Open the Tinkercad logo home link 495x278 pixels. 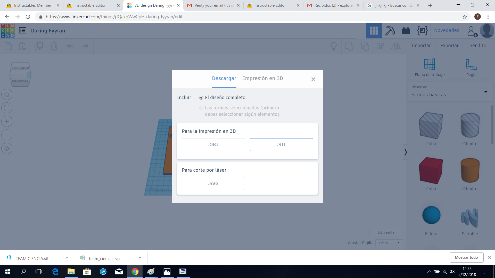click(8, 31)
